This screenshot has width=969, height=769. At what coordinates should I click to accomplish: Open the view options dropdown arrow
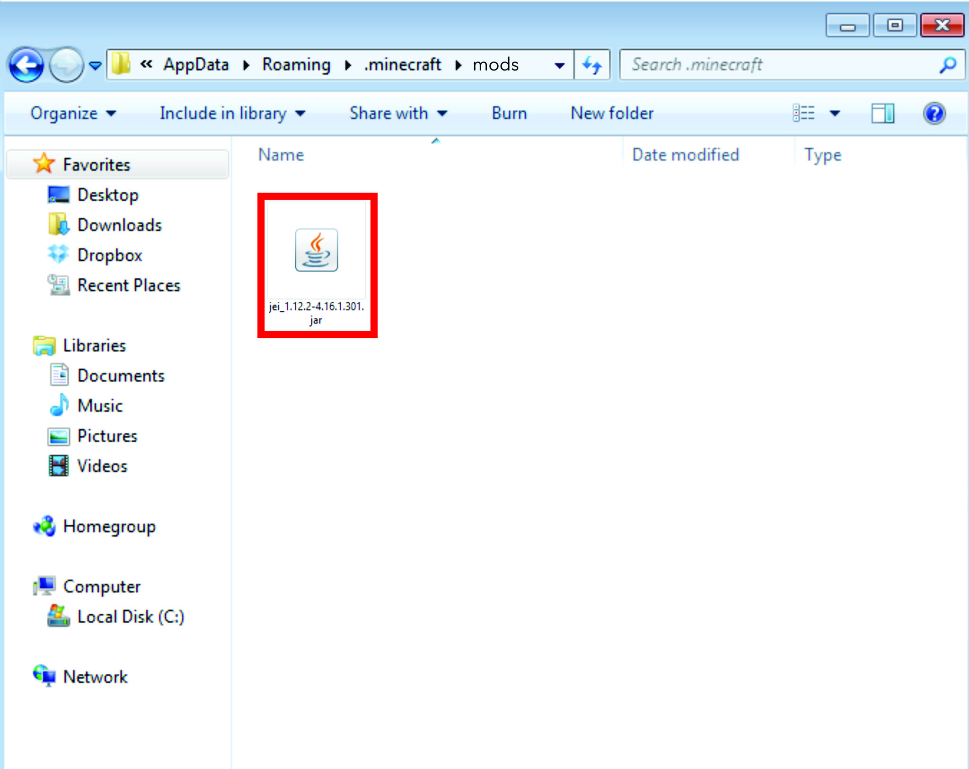pos(835,114)
